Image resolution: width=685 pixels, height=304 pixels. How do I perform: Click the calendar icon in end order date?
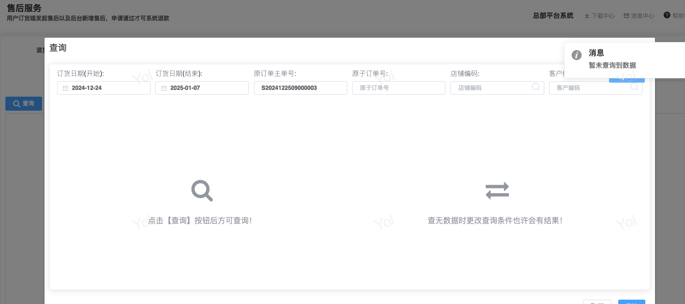(164, 88)
